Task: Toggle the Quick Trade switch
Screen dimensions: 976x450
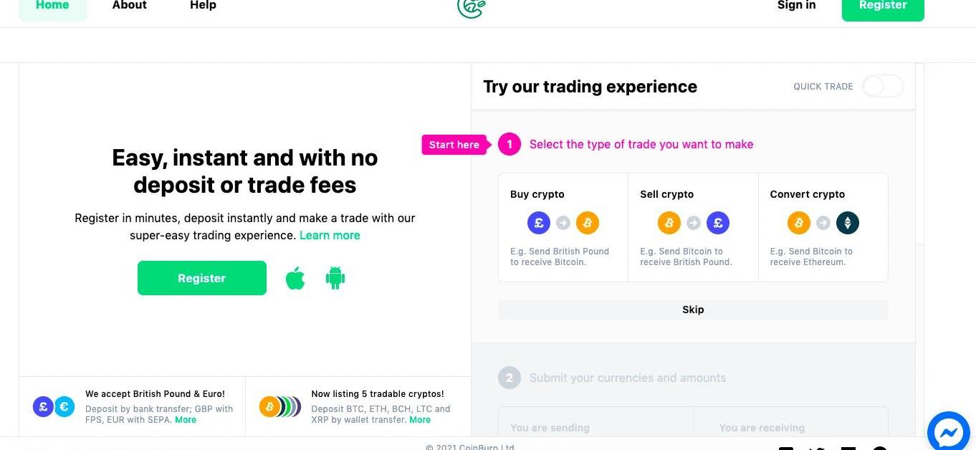Action: [x=882, y=87]
